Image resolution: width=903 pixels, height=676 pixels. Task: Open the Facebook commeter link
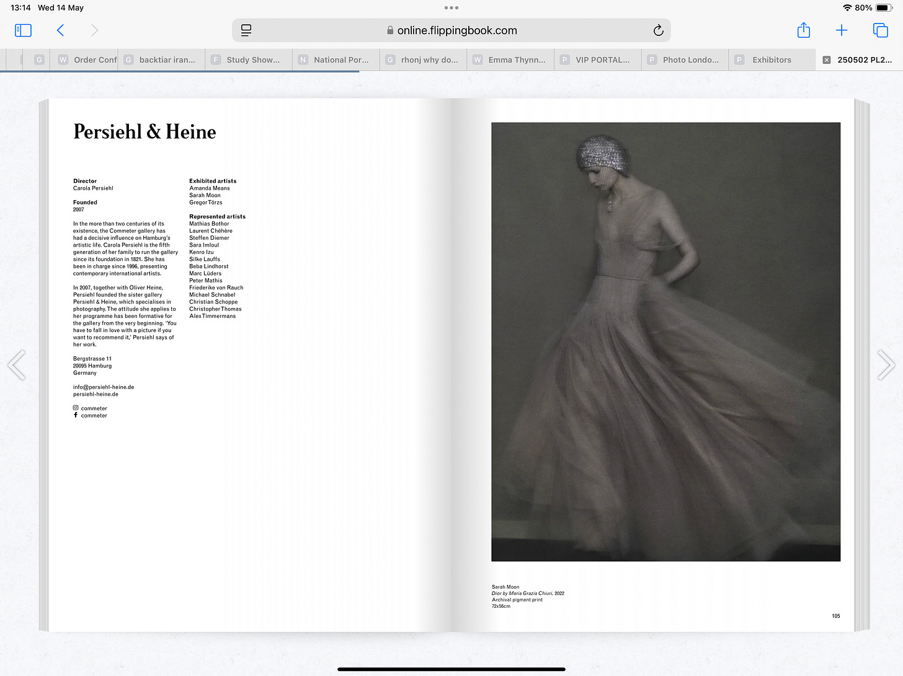(91, 416)
